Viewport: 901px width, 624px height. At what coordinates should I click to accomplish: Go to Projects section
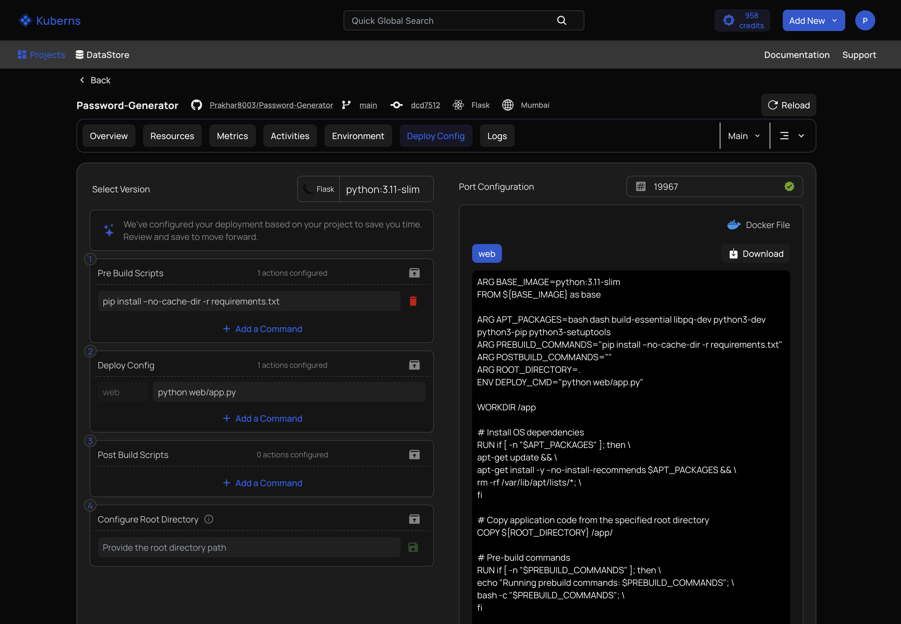(x=41, y=55)
